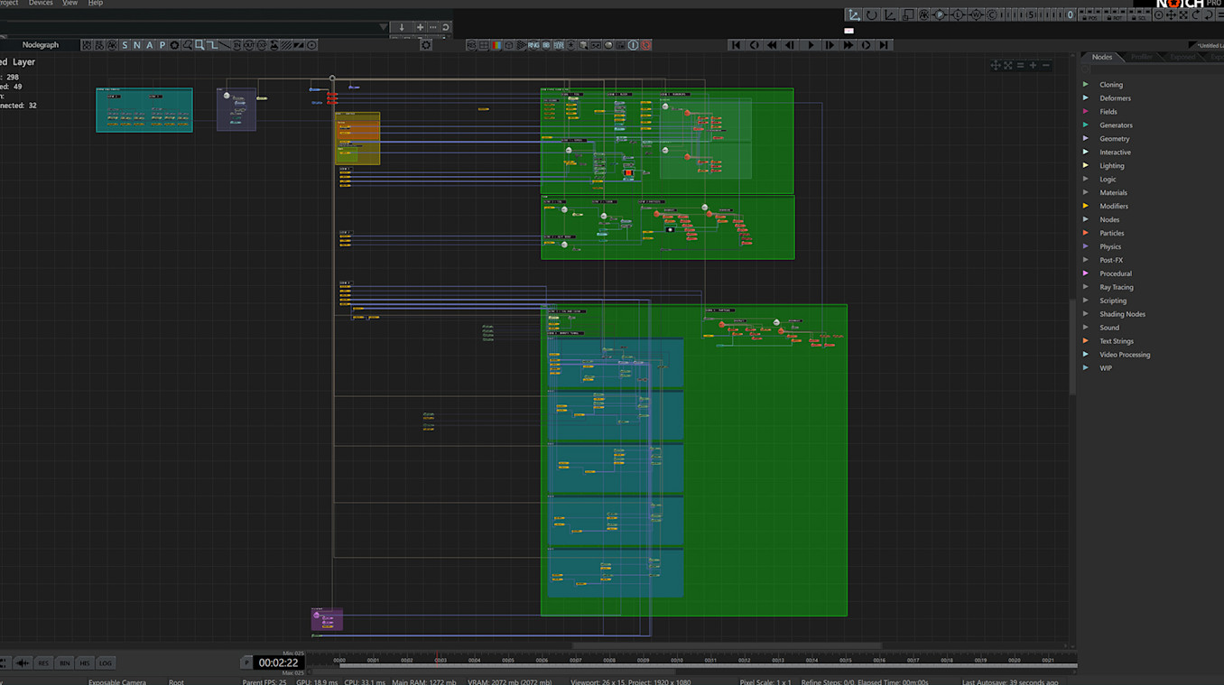Toggle the P snap letter button
Viewport: 1224px width, 685px height.
[162, 45]
